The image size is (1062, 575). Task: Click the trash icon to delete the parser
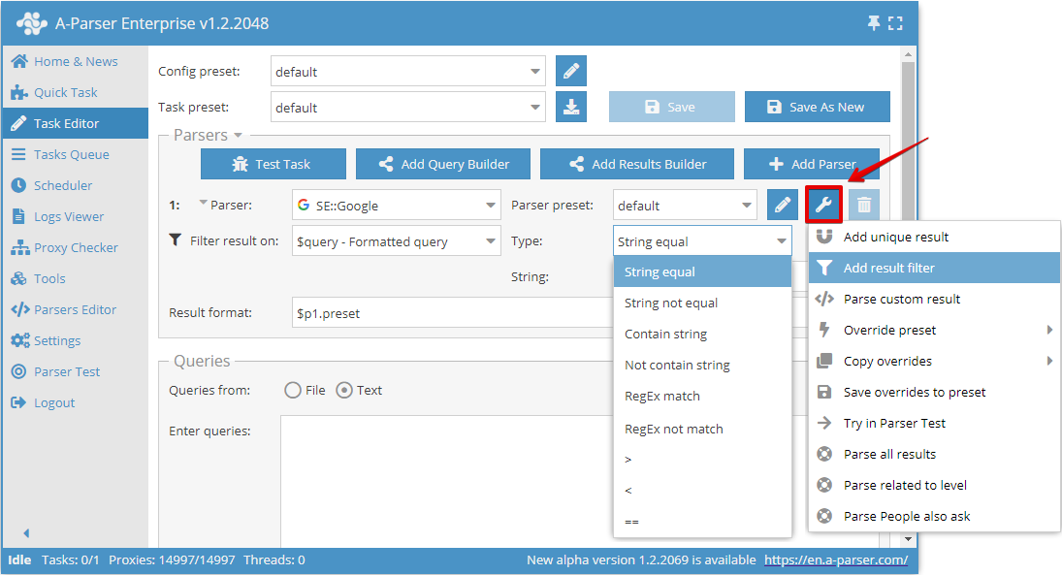tap(862, 205)
